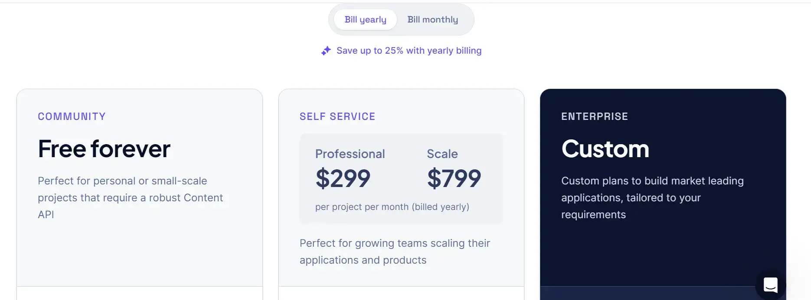Switch billing to Bill monthly
The height and width of the screenshot is (300, 811).
pos(432,19)
